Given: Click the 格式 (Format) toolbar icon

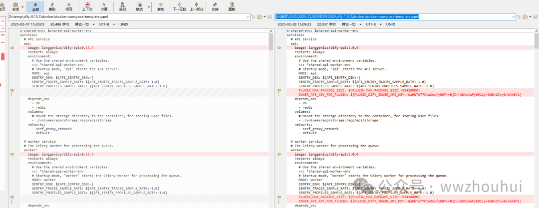Looking at the screenshot, I should tap(139, 6).
